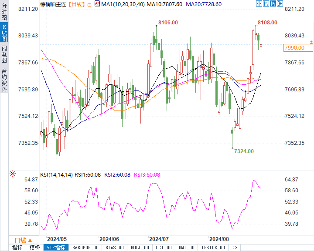Click the RSI3:60.08 value
This screenshot has width=314, height=251.
pyautogui.click(x=147, y=175)
